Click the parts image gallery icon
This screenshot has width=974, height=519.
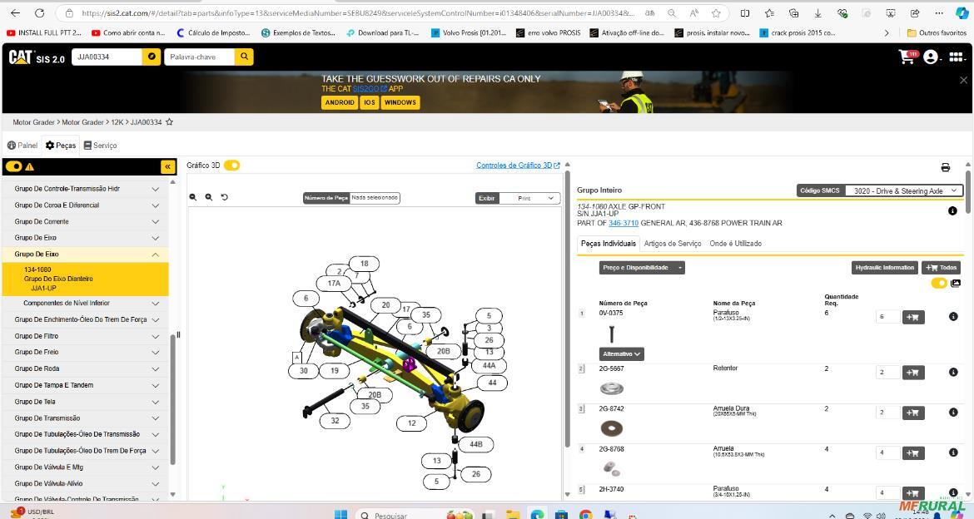click(956, 283)
